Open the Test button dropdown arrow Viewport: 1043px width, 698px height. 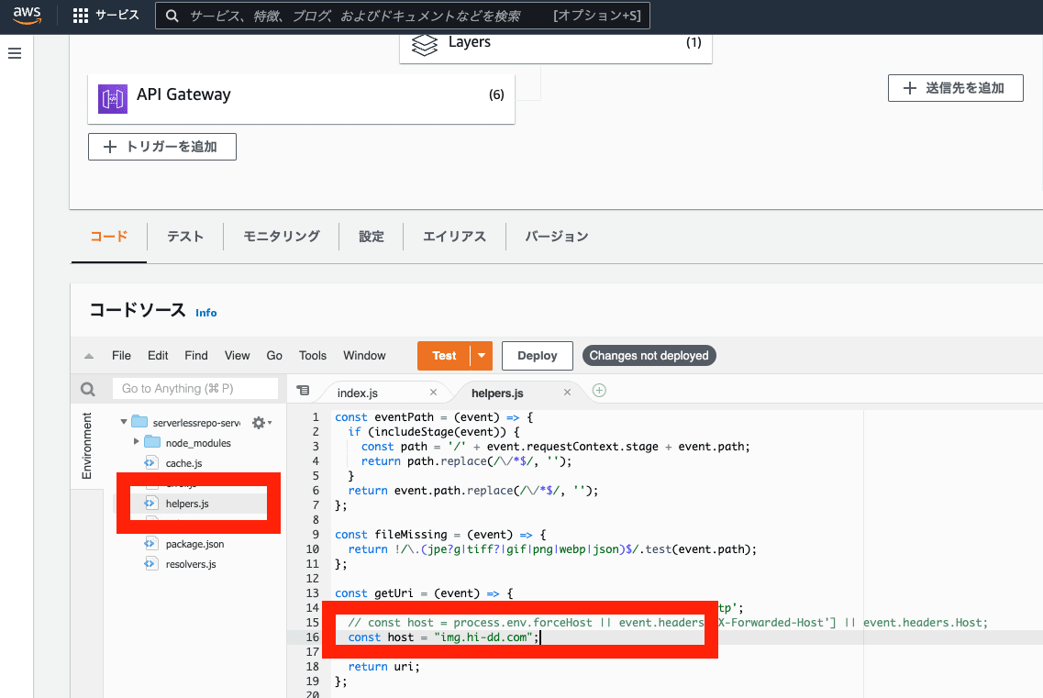coord(482,356)
